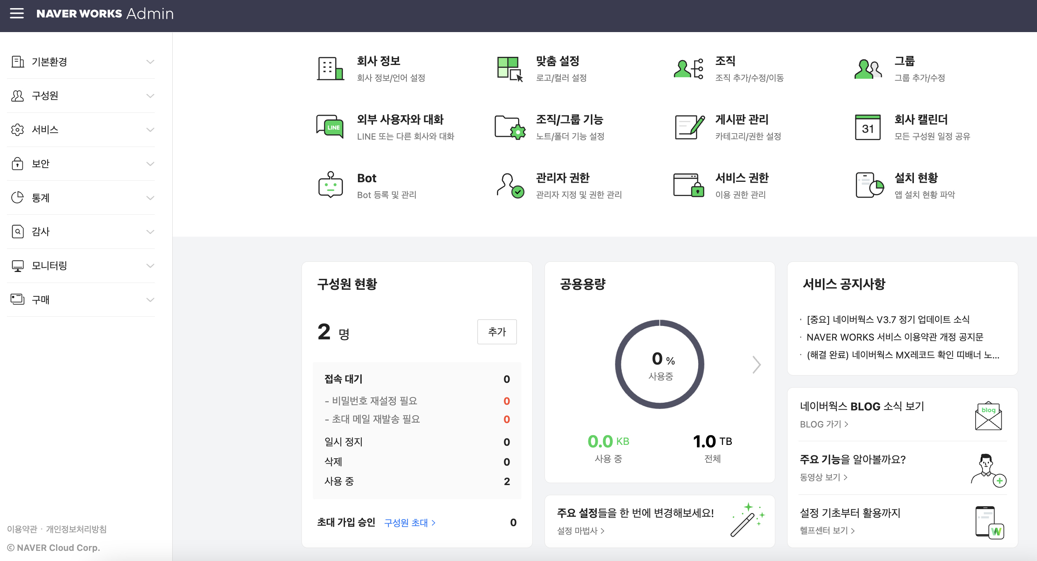Click the 구성원 초대 link

tap(410, 523)
